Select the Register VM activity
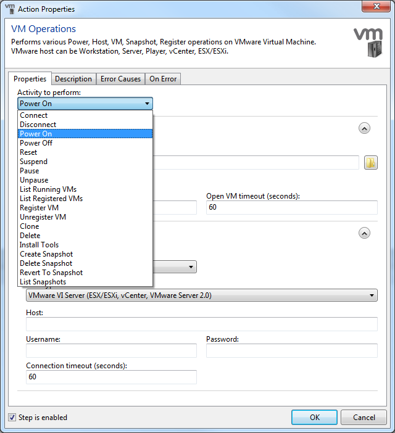This screenshot has height=433, width=395. 85,208
